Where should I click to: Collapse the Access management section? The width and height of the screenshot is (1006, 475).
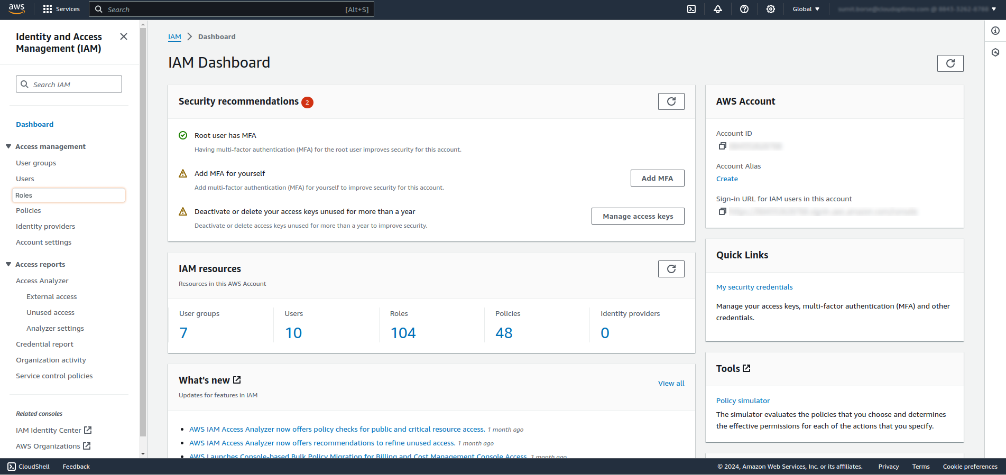tap(8, 146)
